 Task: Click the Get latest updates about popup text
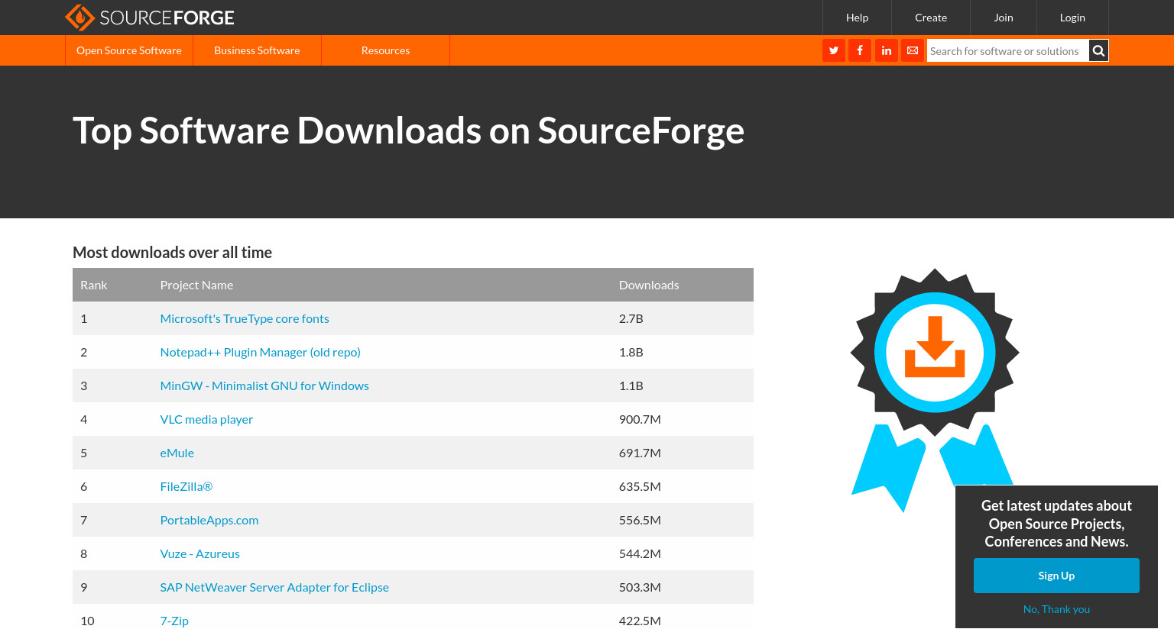(x=1056, y=524)
